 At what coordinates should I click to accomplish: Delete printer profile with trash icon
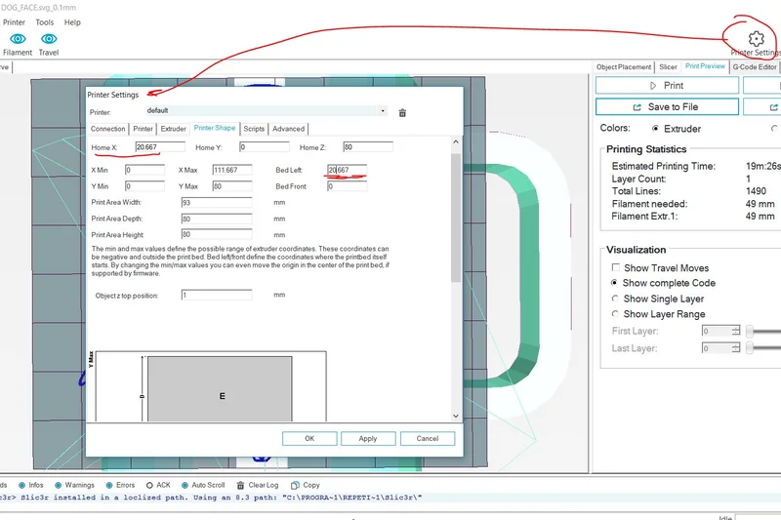pos(402,113)
